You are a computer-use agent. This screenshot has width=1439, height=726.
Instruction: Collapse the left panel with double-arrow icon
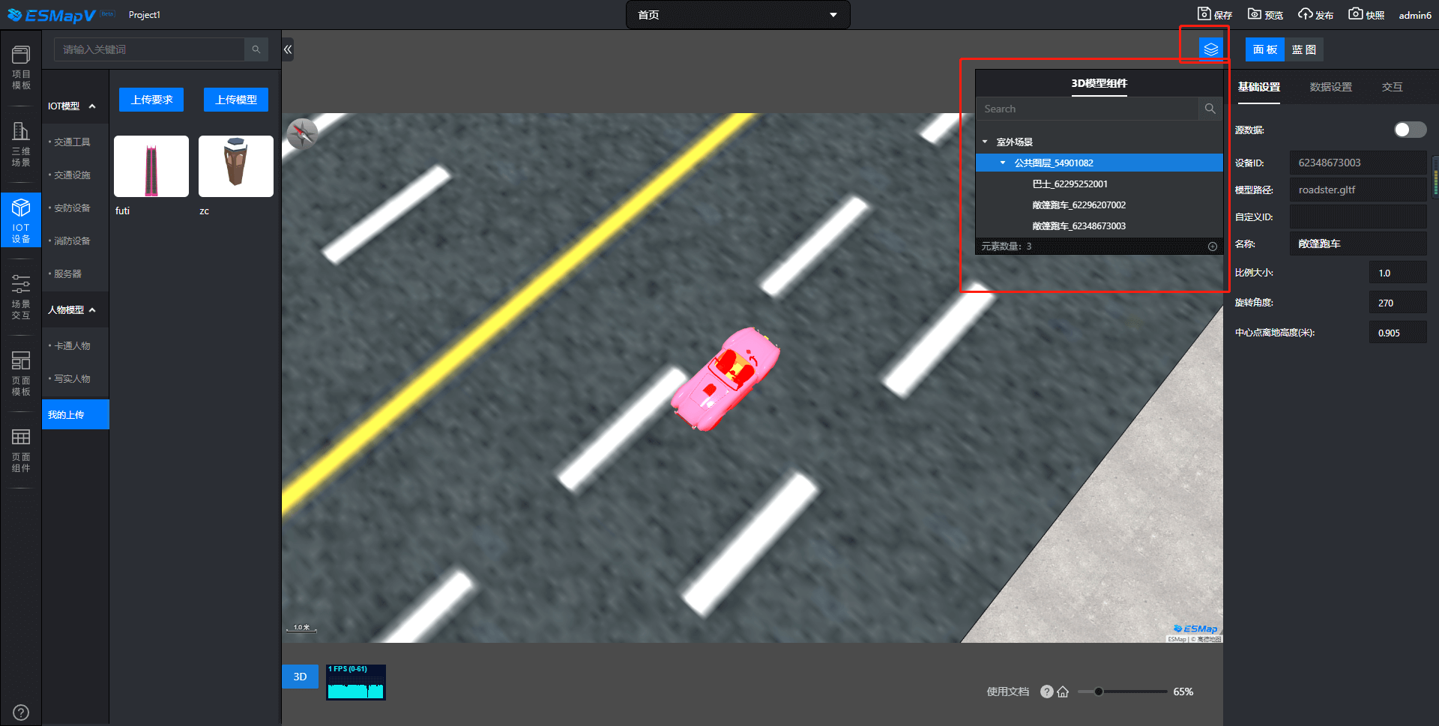pos(288,49)
